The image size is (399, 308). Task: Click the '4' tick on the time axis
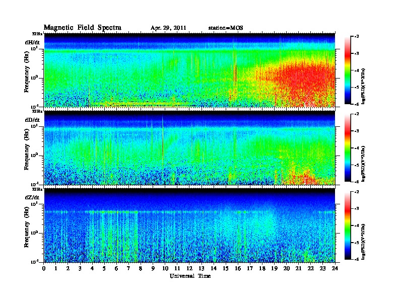pos(92,268)
